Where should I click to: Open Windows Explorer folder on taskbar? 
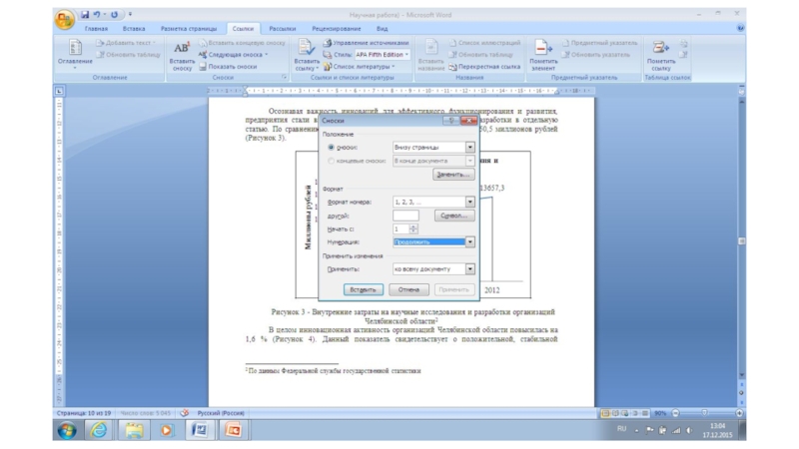click(x=134, y=430)
